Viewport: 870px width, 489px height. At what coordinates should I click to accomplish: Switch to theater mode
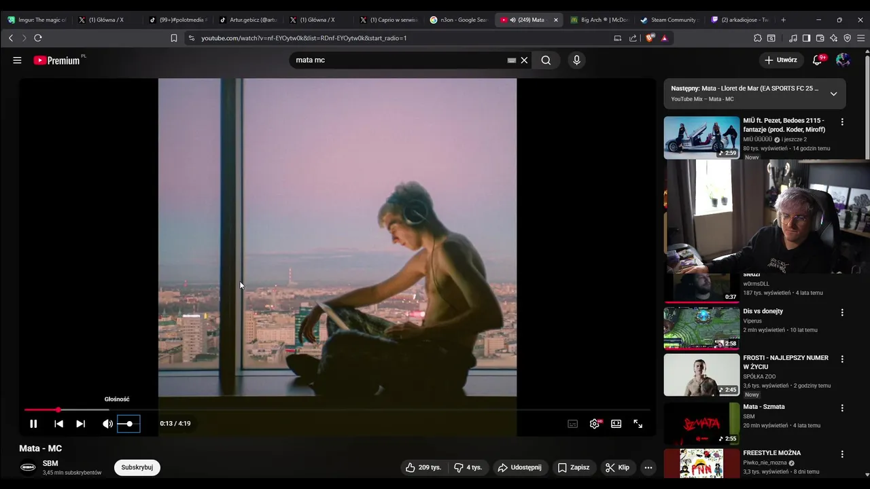[616, 424]
